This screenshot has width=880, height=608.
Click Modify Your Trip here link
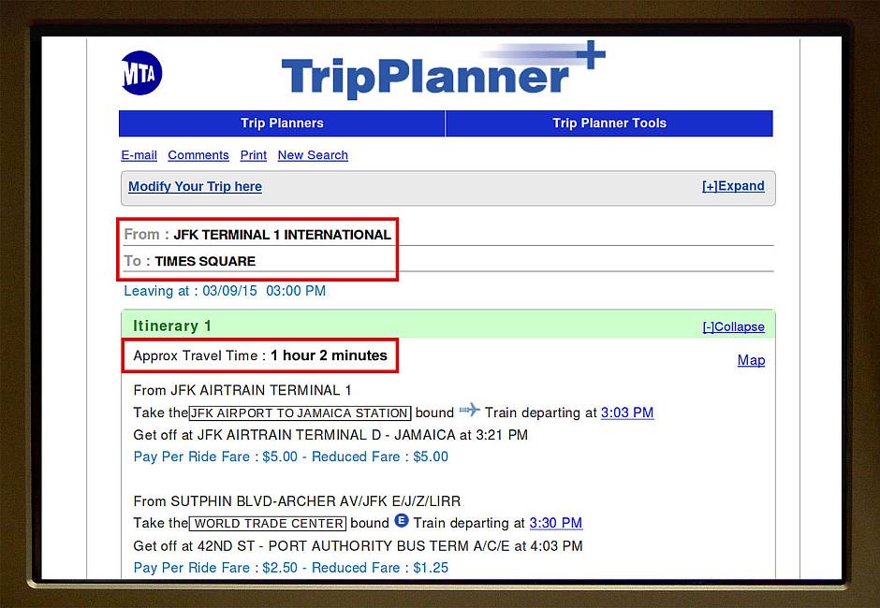click(x=195, y=187)
